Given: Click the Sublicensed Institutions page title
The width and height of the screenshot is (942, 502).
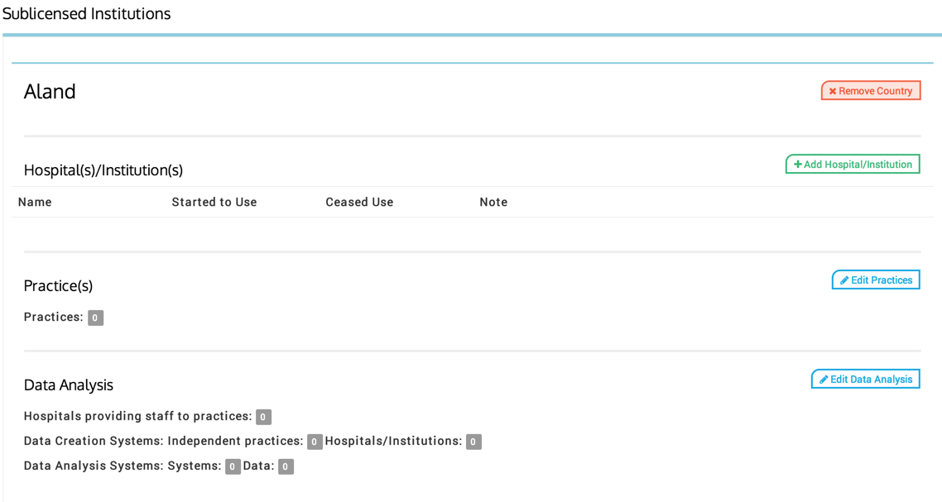Looking at the screenshot, I should coord(86,14).
